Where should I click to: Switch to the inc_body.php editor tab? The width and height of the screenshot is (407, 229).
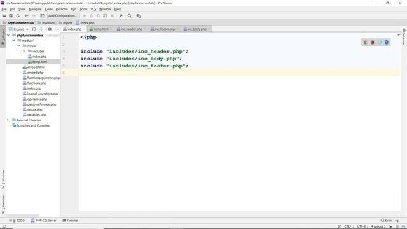(x=197, y=29)
